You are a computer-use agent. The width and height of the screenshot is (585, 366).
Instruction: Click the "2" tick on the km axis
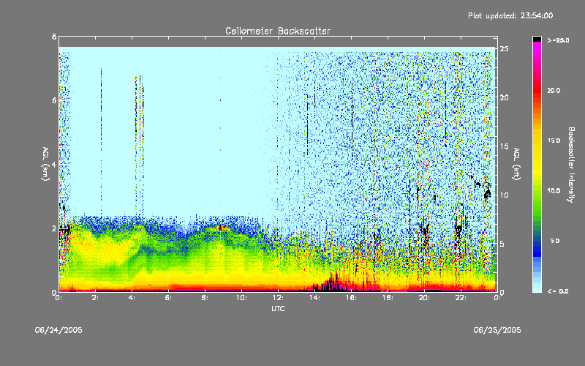coord(54,228)
